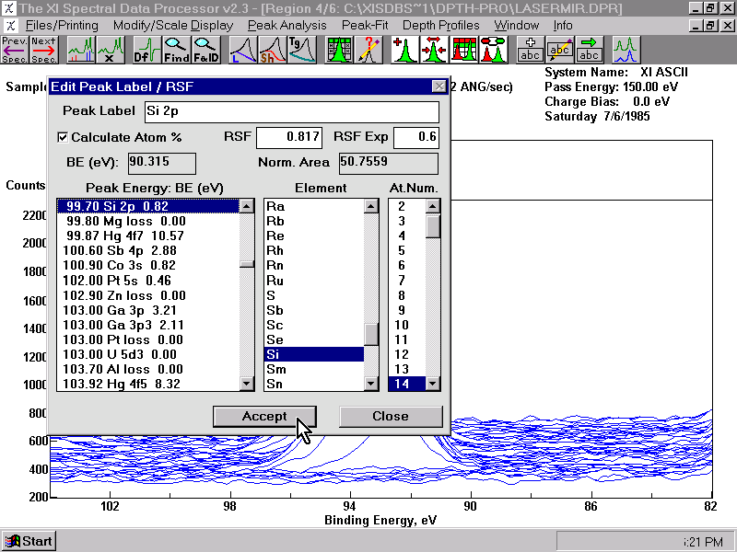
Task: Click the F&ID find and identify icon
Action: pyautogui.click(x=205, y=50)
